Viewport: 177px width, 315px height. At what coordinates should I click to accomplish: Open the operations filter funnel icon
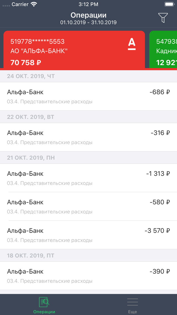click(x=163, y=18)
